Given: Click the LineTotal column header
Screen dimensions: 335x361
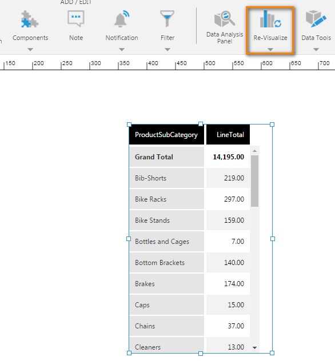Looking at the screenshot, I should point(228,135).
